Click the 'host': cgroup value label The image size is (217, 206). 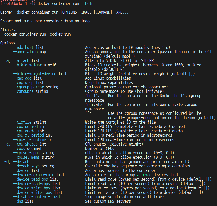(92, 96)
